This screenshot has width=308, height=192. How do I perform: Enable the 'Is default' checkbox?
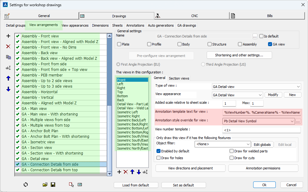coord(262,36)
